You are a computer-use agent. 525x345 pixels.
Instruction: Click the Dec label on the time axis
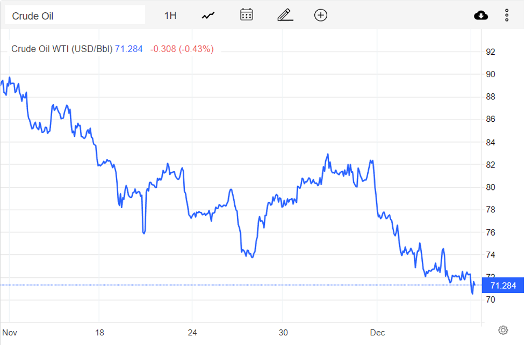pyautogui.click(x=378, y=333)
